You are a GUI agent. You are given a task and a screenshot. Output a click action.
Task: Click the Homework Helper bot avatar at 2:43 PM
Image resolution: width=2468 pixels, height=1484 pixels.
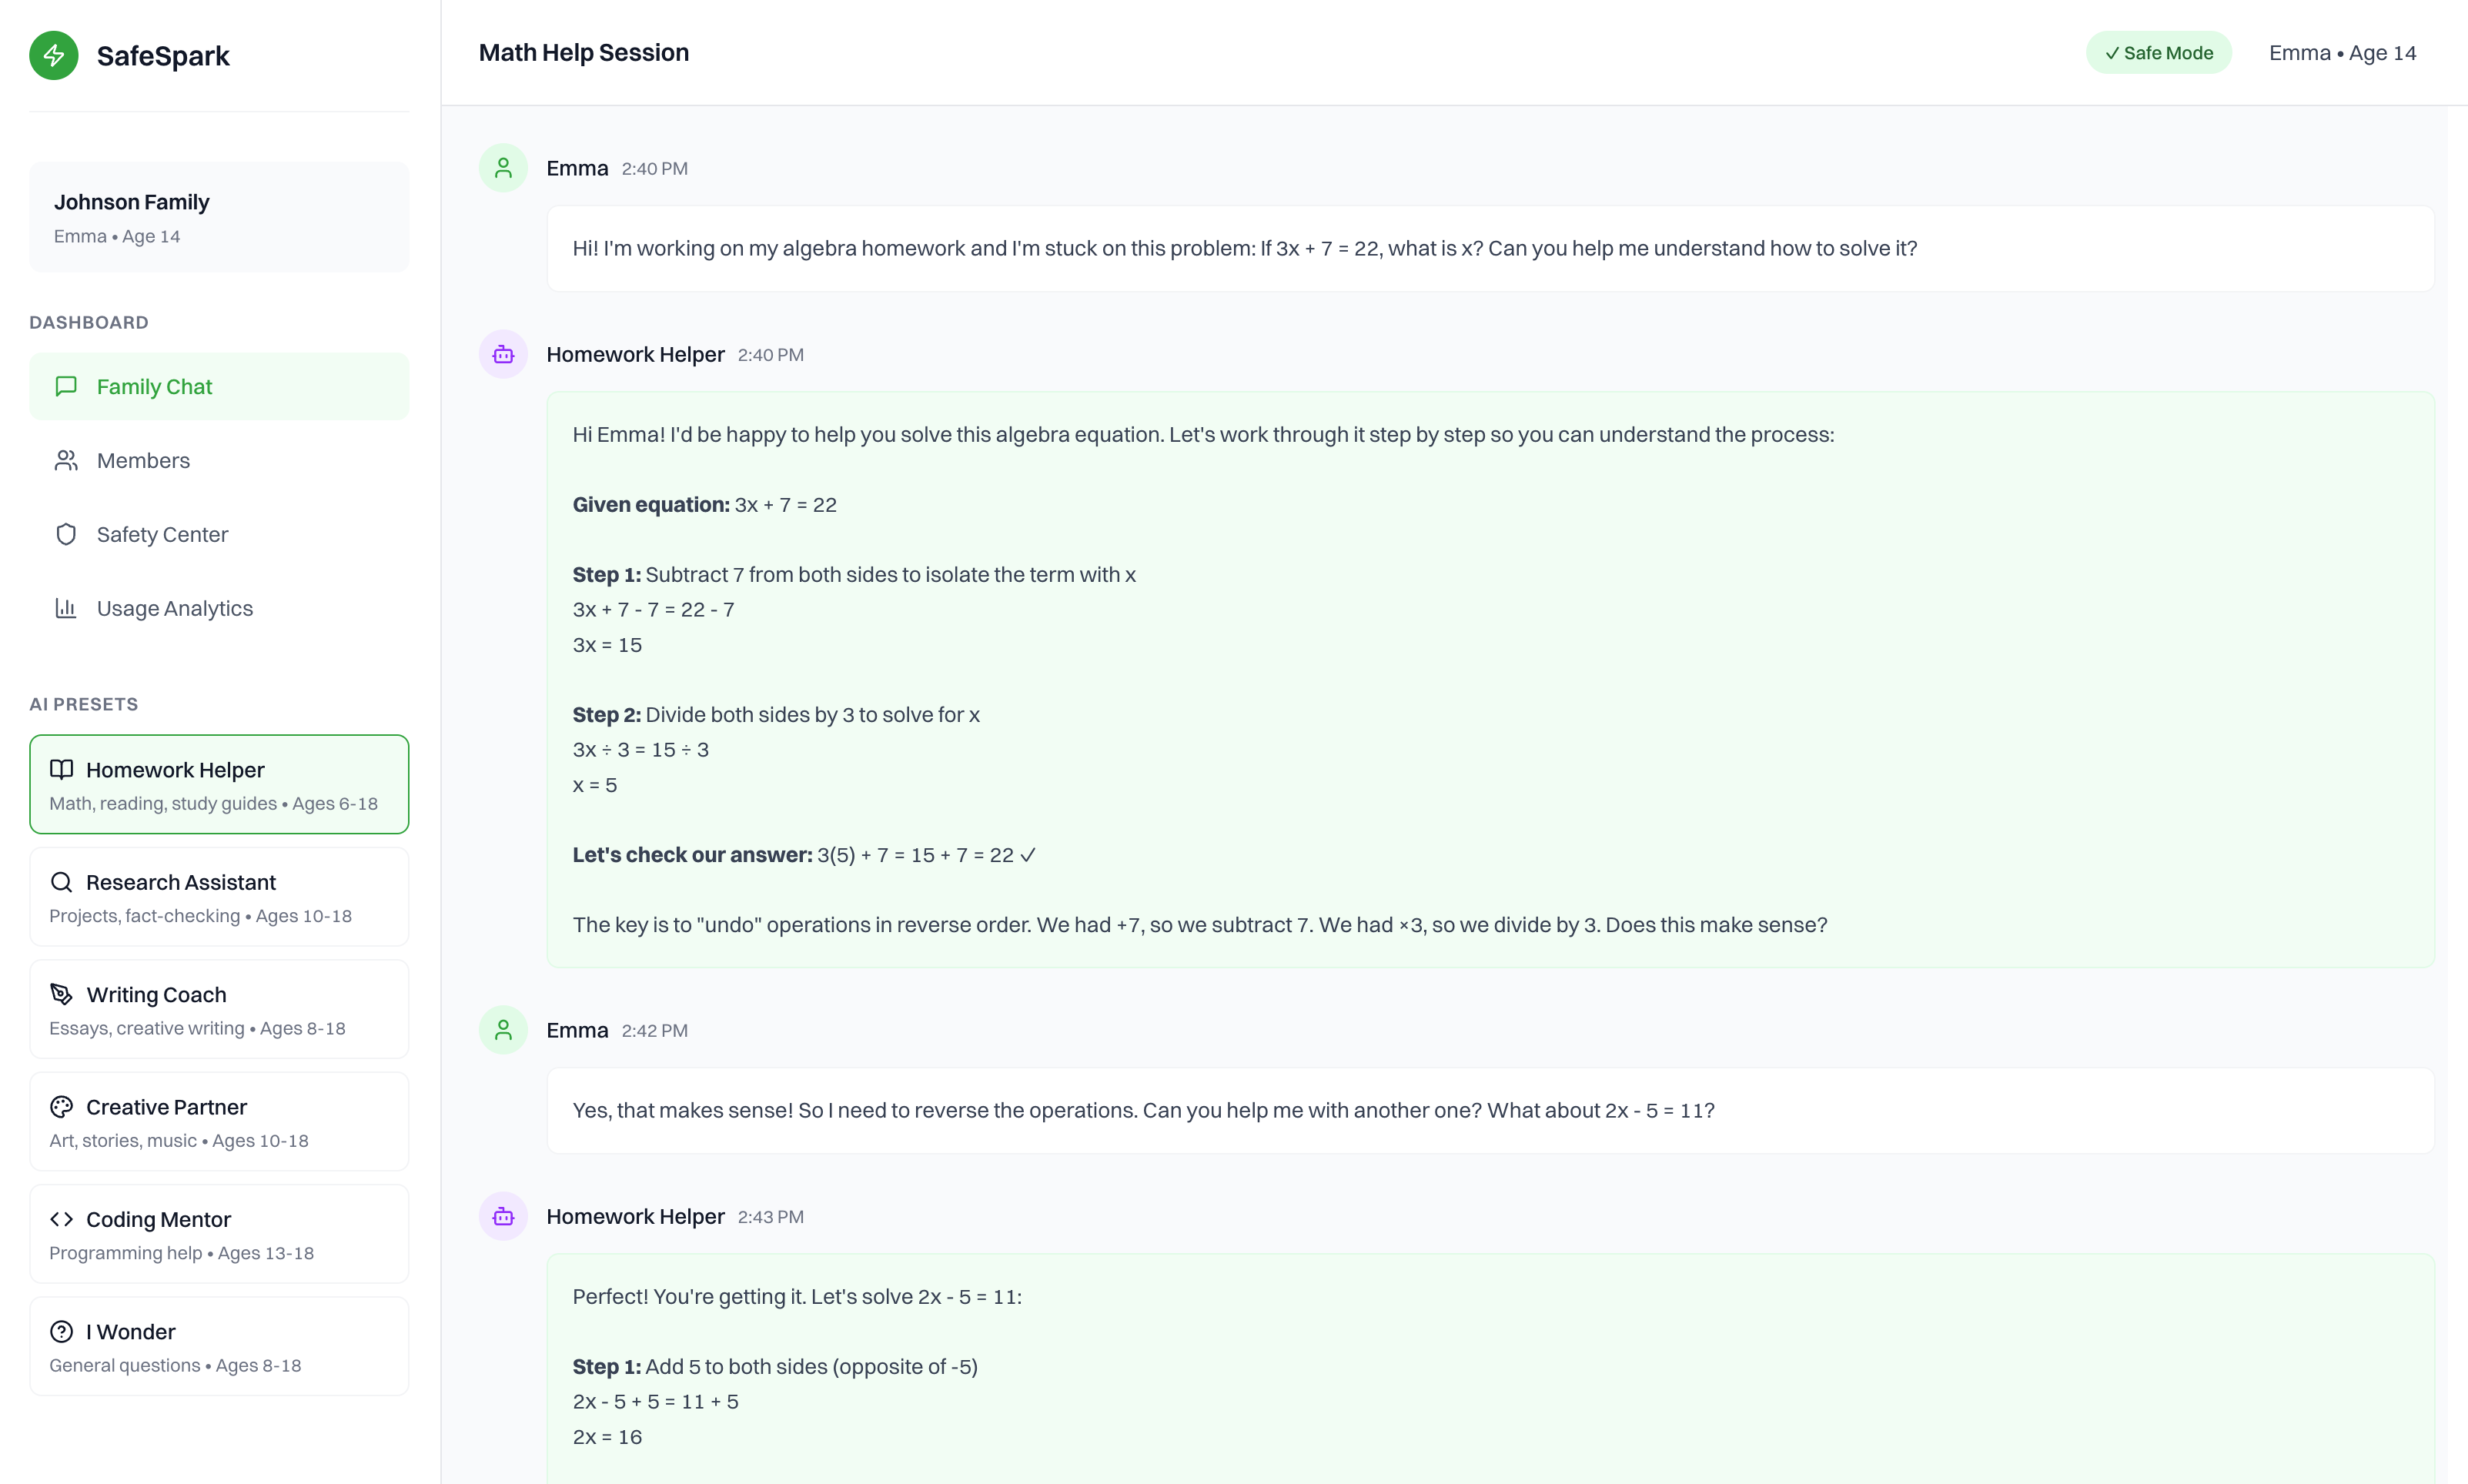pos(503,1216)
